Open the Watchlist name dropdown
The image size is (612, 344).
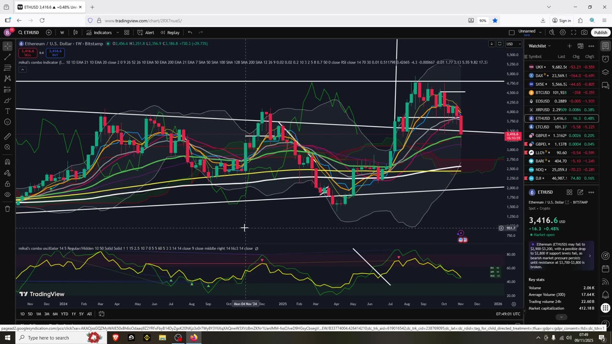[x=539, y=46]
